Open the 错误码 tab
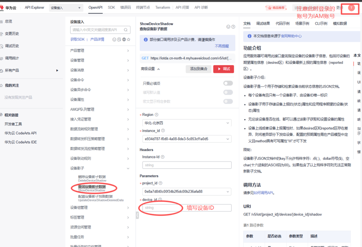The width and height of the screenshot is (362, 247). 125,8
